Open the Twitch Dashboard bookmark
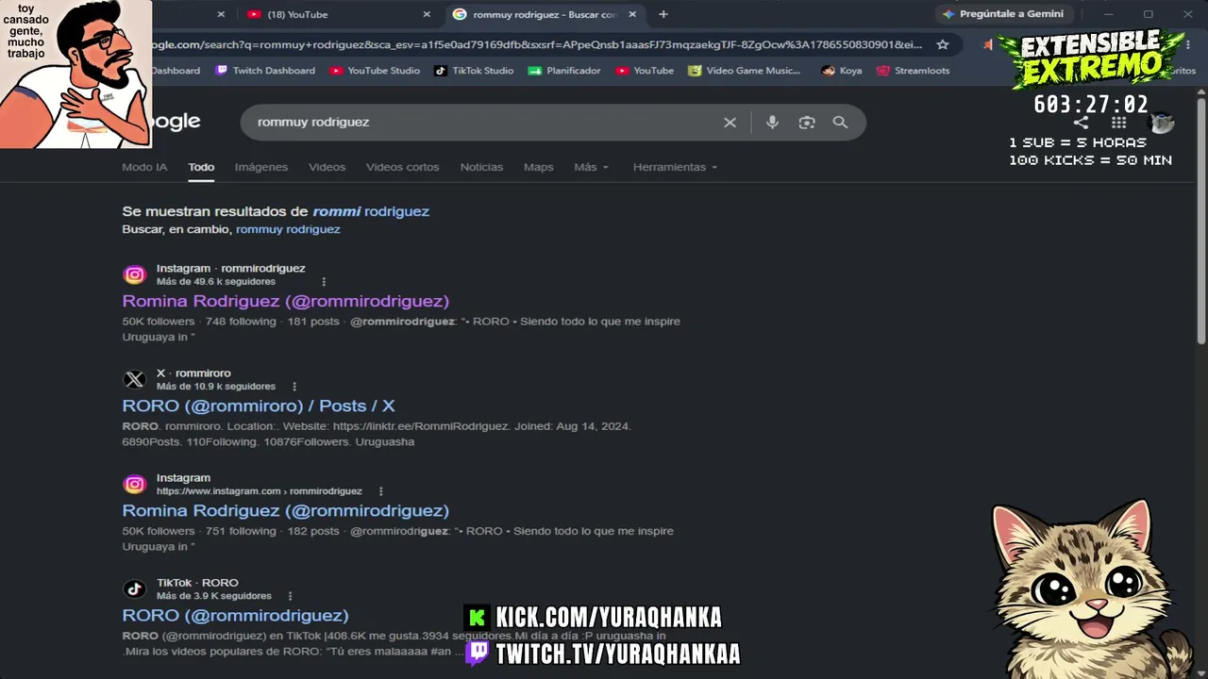1208x679 pixels. point(265,71)
